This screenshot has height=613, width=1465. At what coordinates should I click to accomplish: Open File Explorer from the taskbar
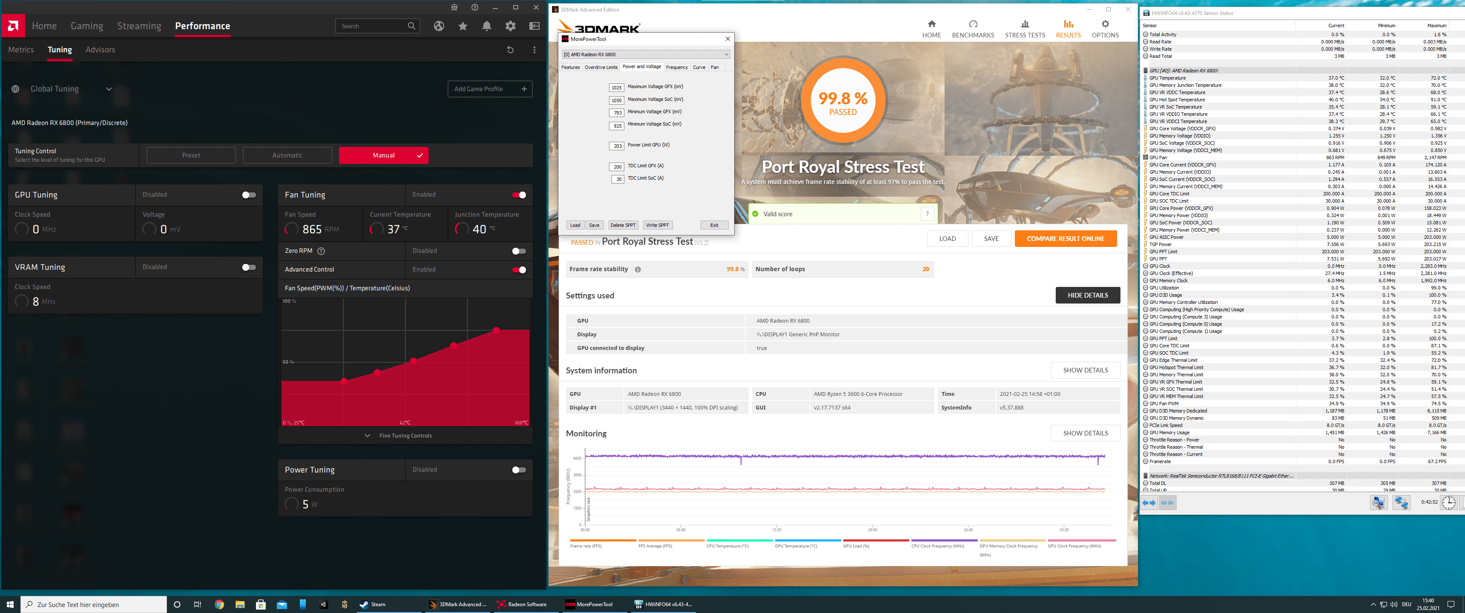coord(240,604)
